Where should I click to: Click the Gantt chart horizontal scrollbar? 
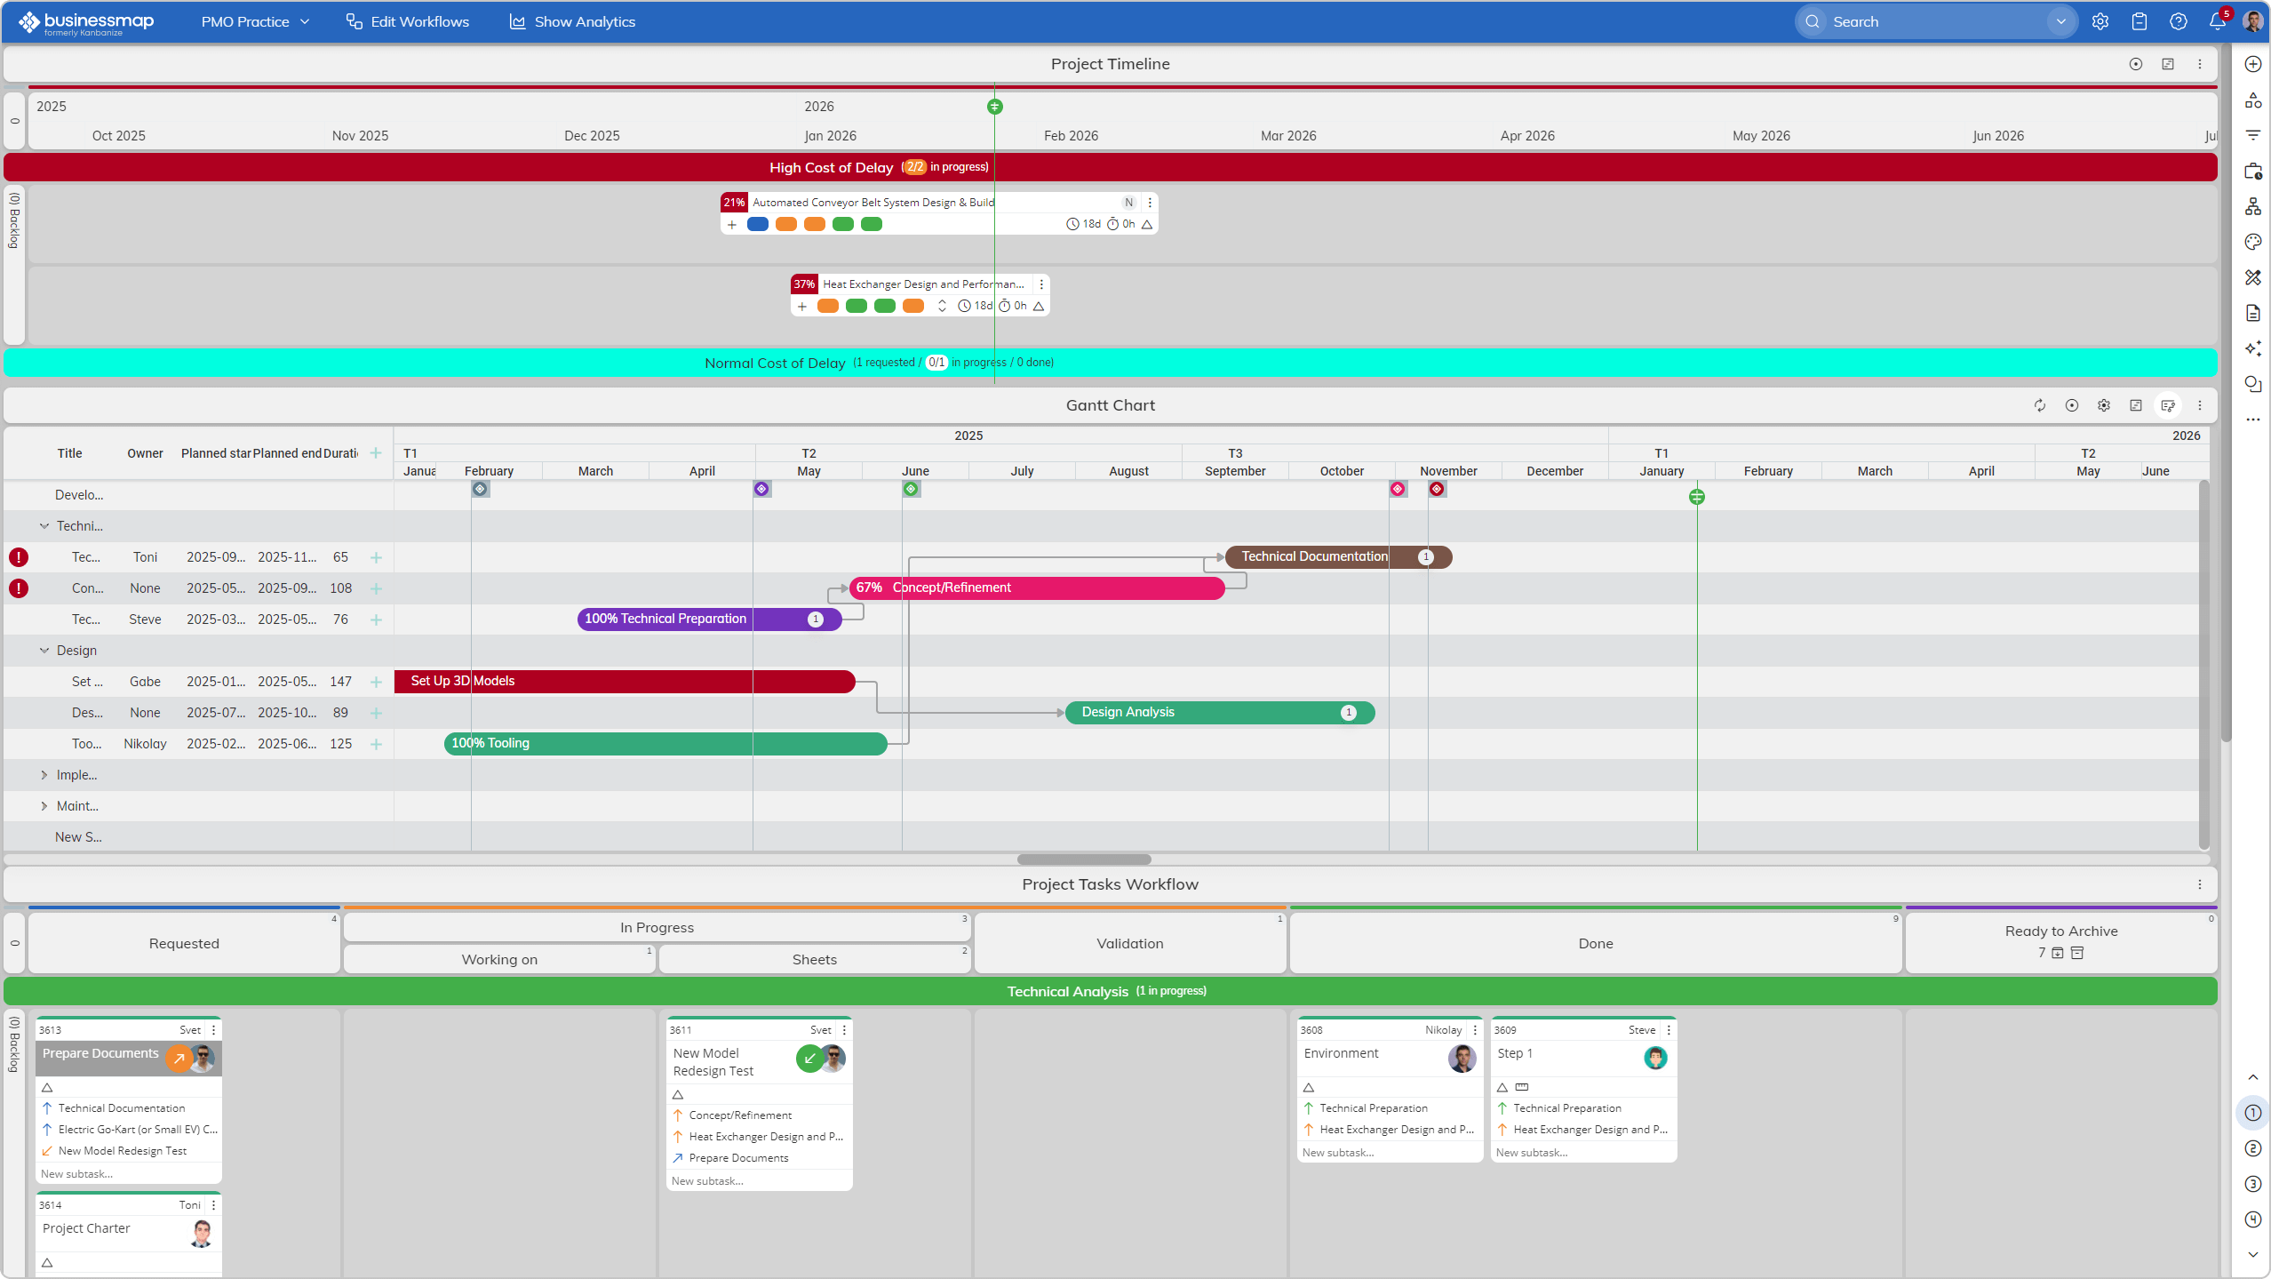1082,859
